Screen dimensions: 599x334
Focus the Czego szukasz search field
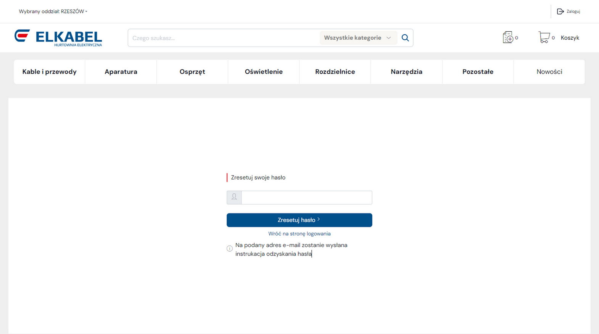223,38
